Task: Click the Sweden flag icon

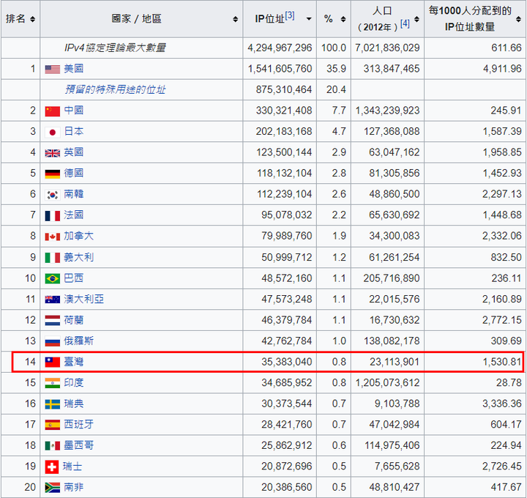Action: coord(53,404)
